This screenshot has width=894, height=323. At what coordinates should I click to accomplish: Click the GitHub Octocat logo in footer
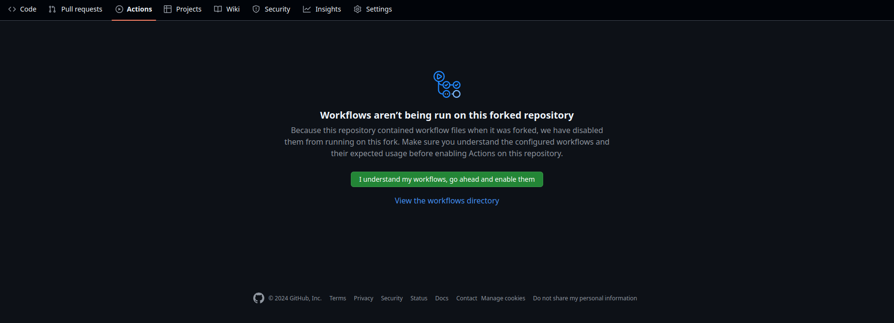tap(259, 298)
